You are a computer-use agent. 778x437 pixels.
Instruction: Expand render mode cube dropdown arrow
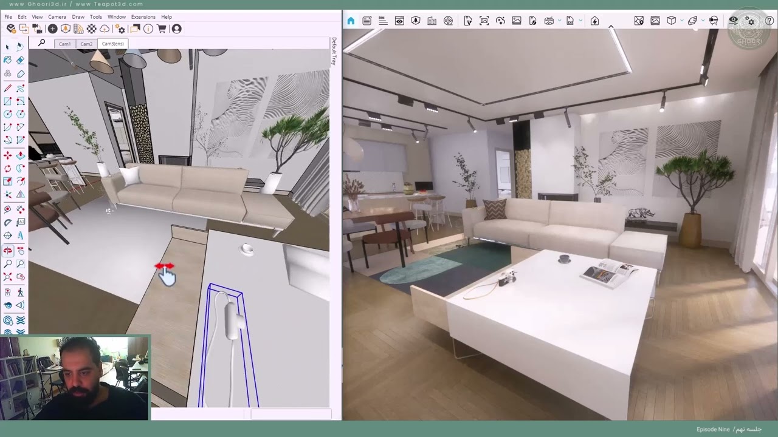[682, 21]
